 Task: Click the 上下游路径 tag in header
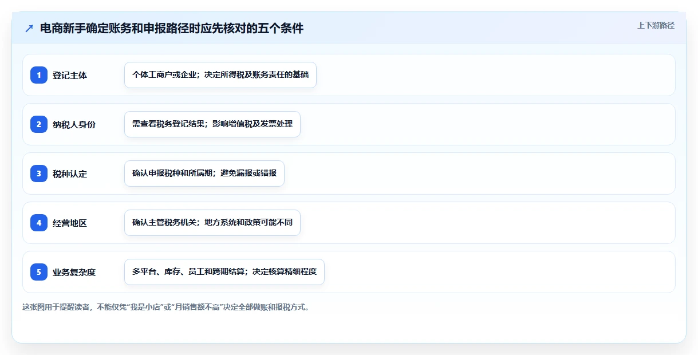tap(656, 25)
